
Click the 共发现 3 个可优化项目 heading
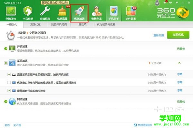point(32,33)
